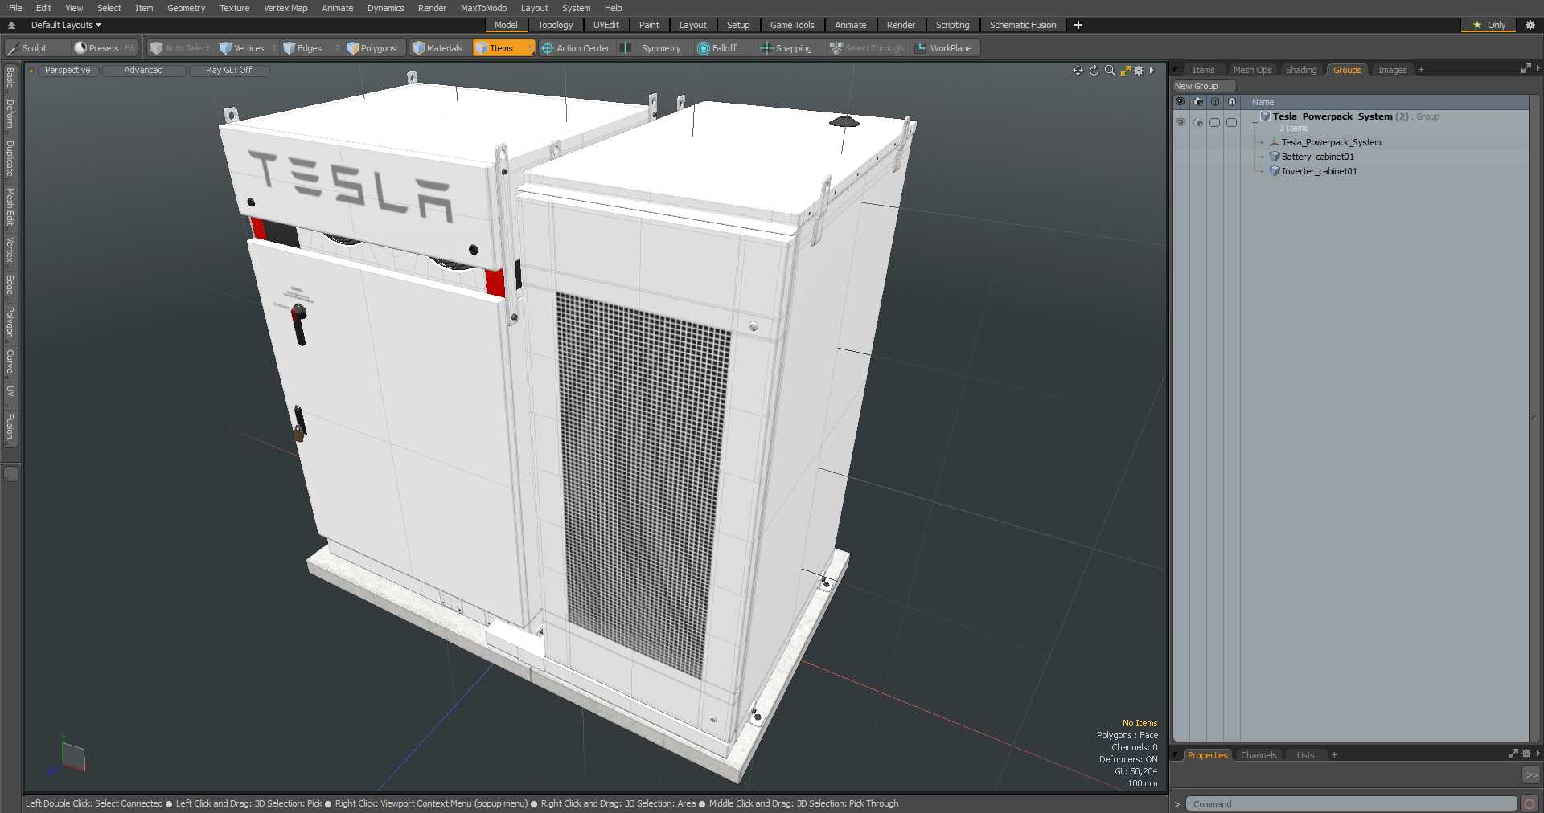Switch to the Channels tab
The height and width of the screenshot is (813, 1544).
[1259, 755]
